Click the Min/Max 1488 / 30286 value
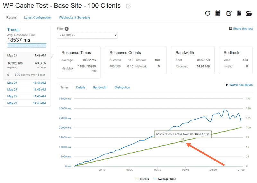This screenshot has height=183, width=257. [87, 68]
